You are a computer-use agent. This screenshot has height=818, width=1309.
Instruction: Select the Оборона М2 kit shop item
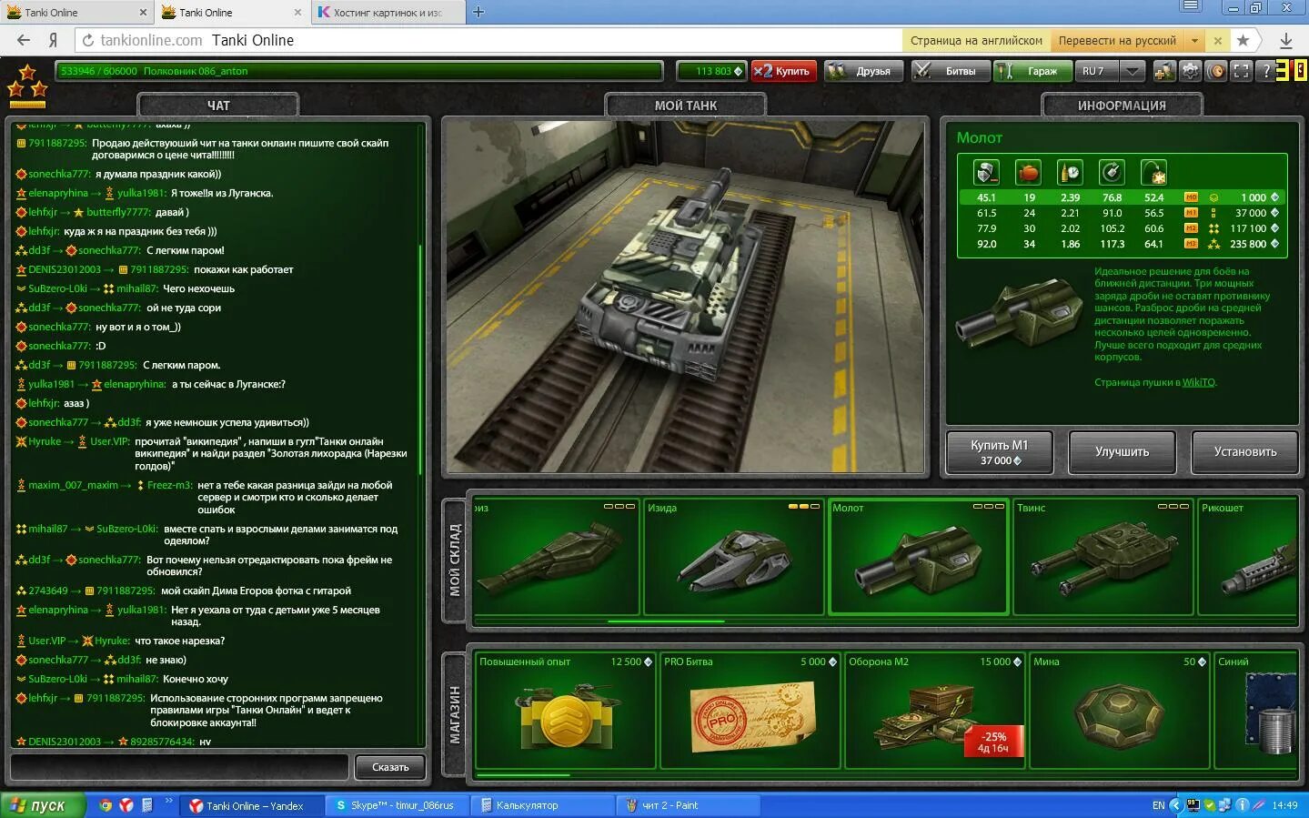[x=934, y=711]
